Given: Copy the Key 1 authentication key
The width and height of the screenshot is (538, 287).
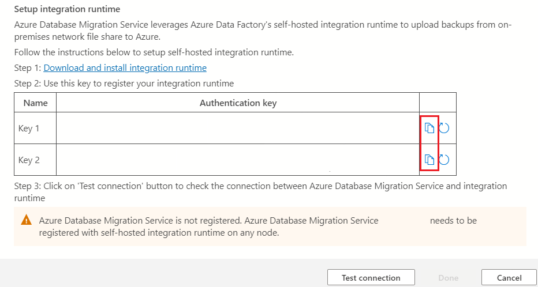Looking at the screenshot, I should 429,128.
